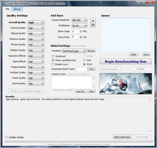Click the Crysis app icon in title bar

(x=4, y=3)
